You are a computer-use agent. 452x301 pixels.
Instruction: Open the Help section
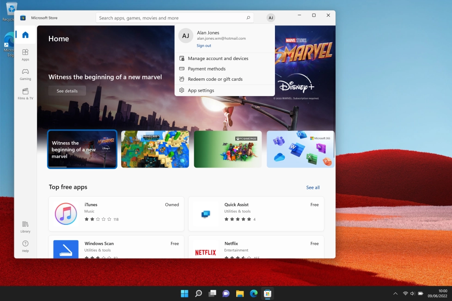25,246
